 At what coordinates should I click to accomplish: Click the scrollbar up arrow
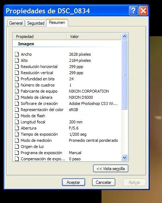pos(124,37)
